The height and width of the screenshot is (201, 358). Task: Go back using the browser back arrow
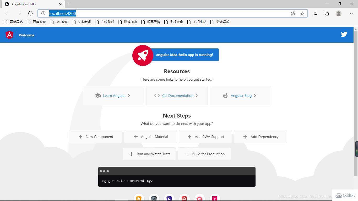coord(7,13)
